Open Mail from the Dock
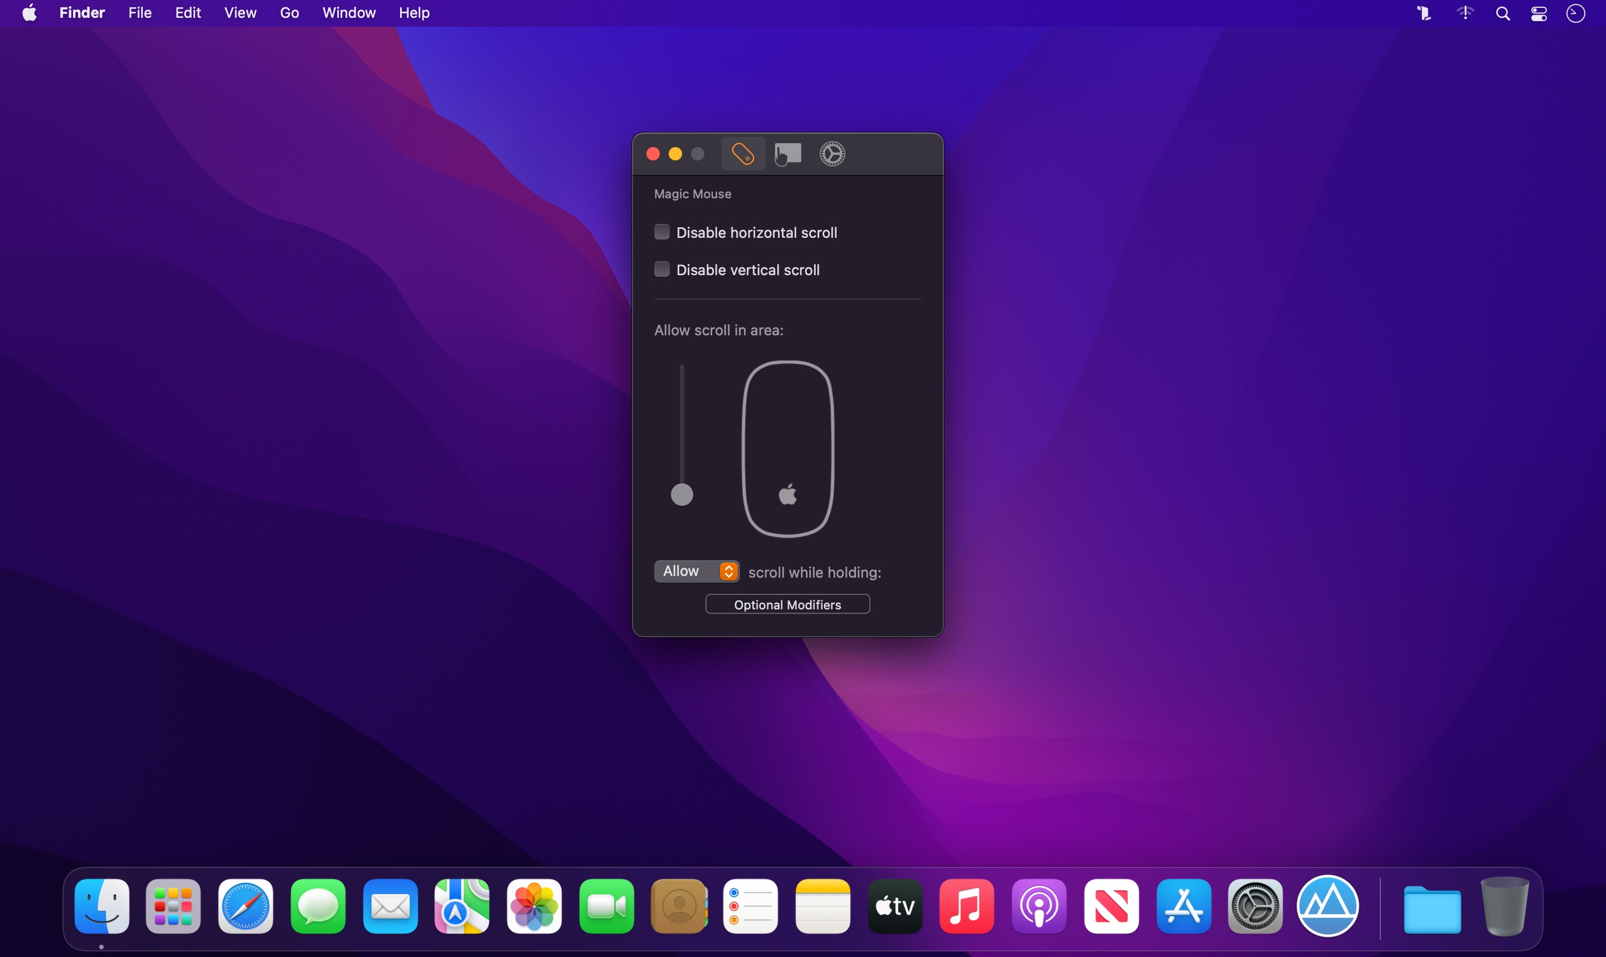Image resolution: width=1606 pixels, height=957 pixels. click(390, 906)
